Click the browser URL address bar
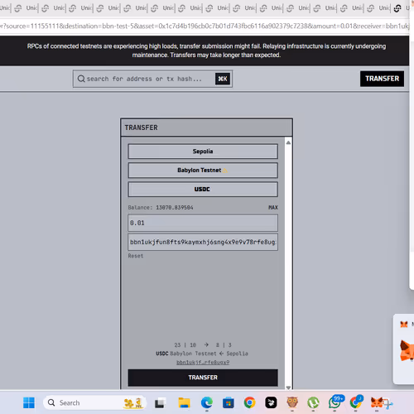This screenshot has width=414, height=414. 205,26
